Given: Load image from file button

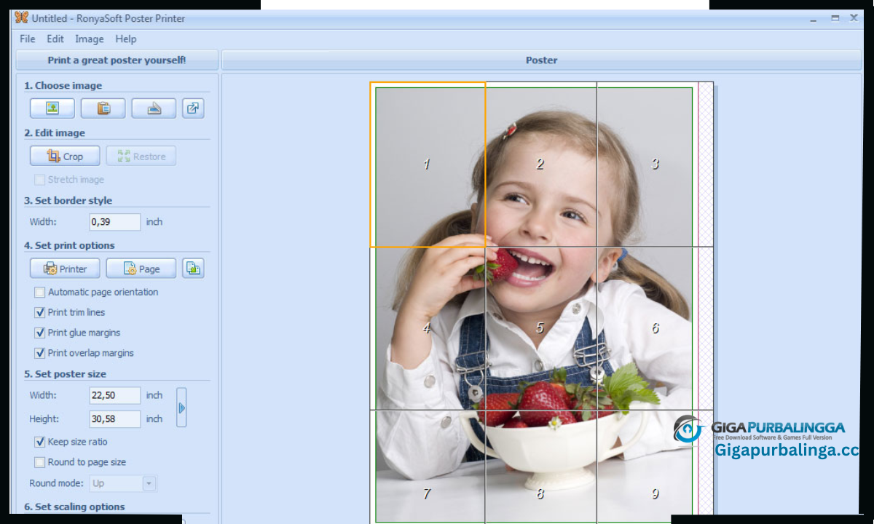Looking at the screenshot, I should pyautogui.click(x=52, y=108).
